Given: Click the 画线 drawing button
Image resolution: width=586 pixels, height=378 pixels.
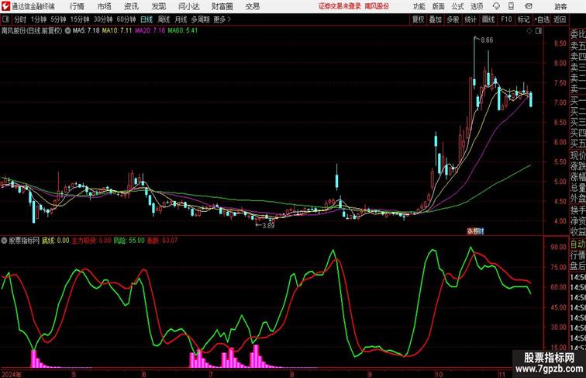Looking at the screenshot, I should (488, 19).
